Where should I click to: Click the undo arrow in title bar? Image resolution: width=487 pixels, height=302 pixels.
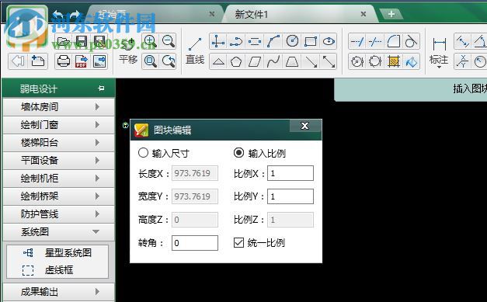tap(58, 14)
